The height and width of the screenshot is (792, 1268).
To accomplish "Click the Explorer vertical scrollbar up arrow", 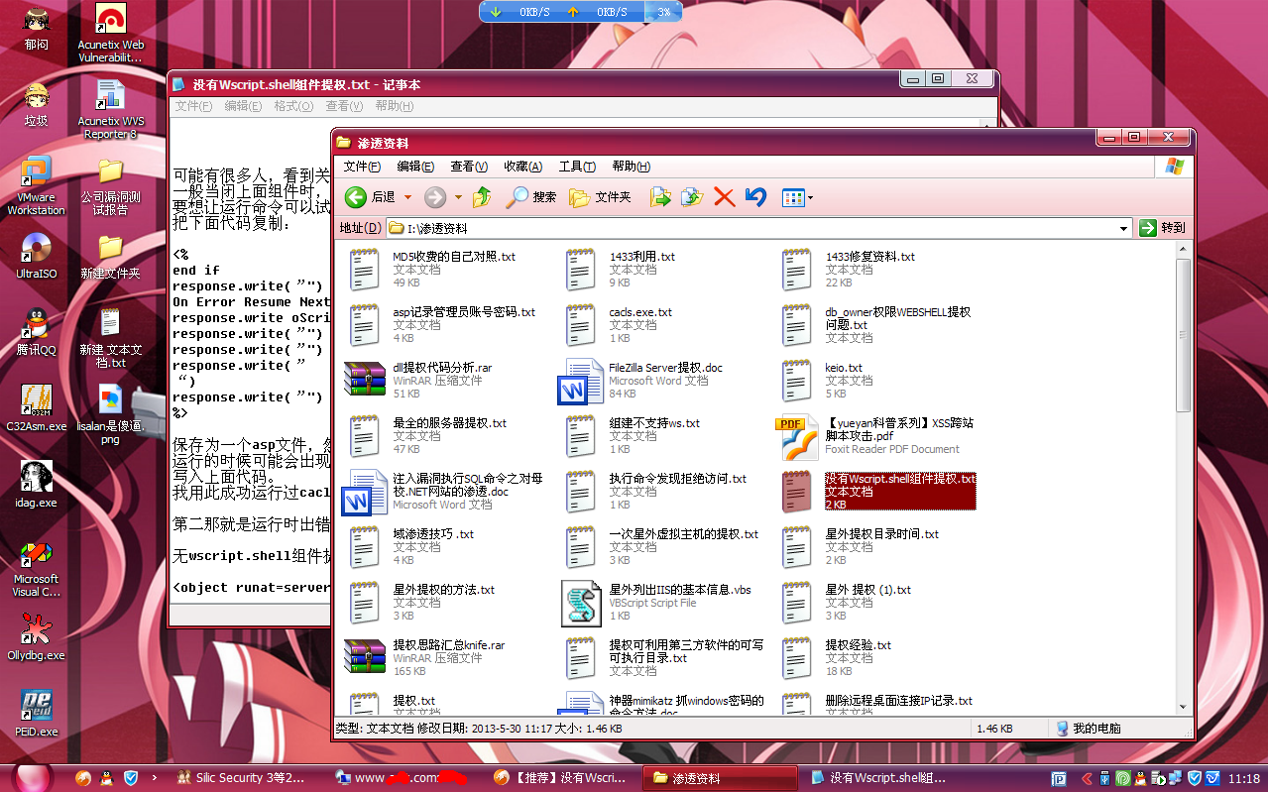I will click(x=1184, y=251).
